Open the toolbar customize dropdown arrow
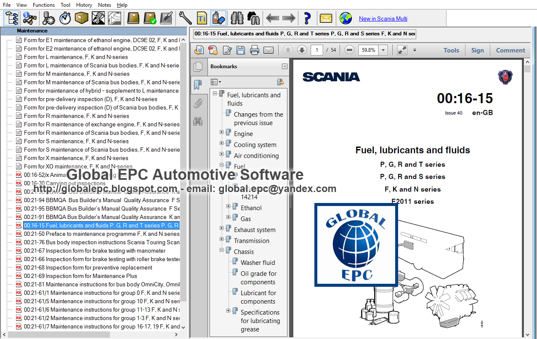Viewport: 537px width, 339px height. click(415, 50)
